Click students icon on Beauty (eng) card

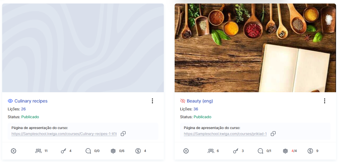coord(211,151)
